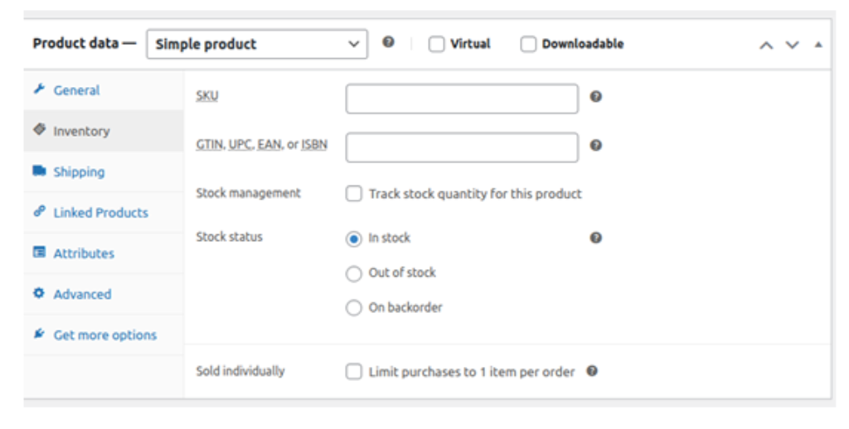The height and width of the screenshot is (429, 849).
Task: Focus the SKU input field
Action: (x=462, y=99)
